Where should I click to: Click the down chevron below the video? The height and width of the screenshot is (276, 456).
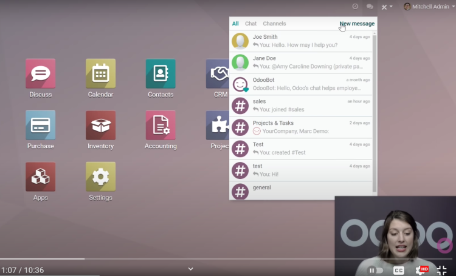[x=190, y=269]
